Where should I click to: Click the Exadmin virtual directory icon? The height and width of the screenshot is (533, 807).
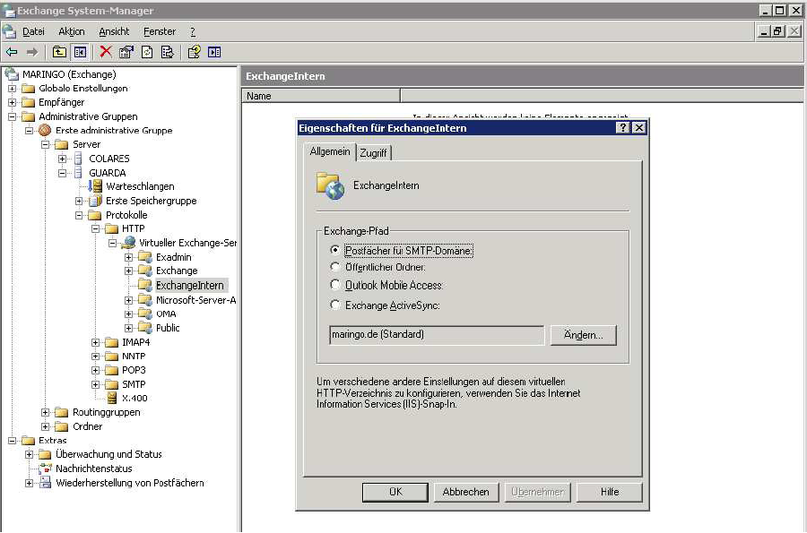coord(145,256)
